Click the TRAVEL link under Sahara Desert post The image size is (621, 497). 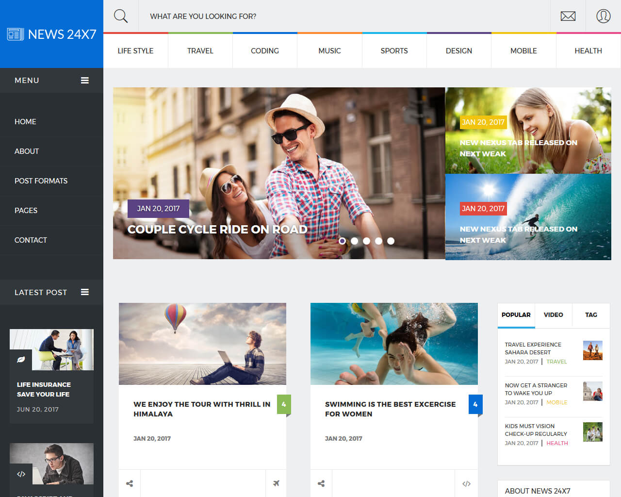coord(556,362)
